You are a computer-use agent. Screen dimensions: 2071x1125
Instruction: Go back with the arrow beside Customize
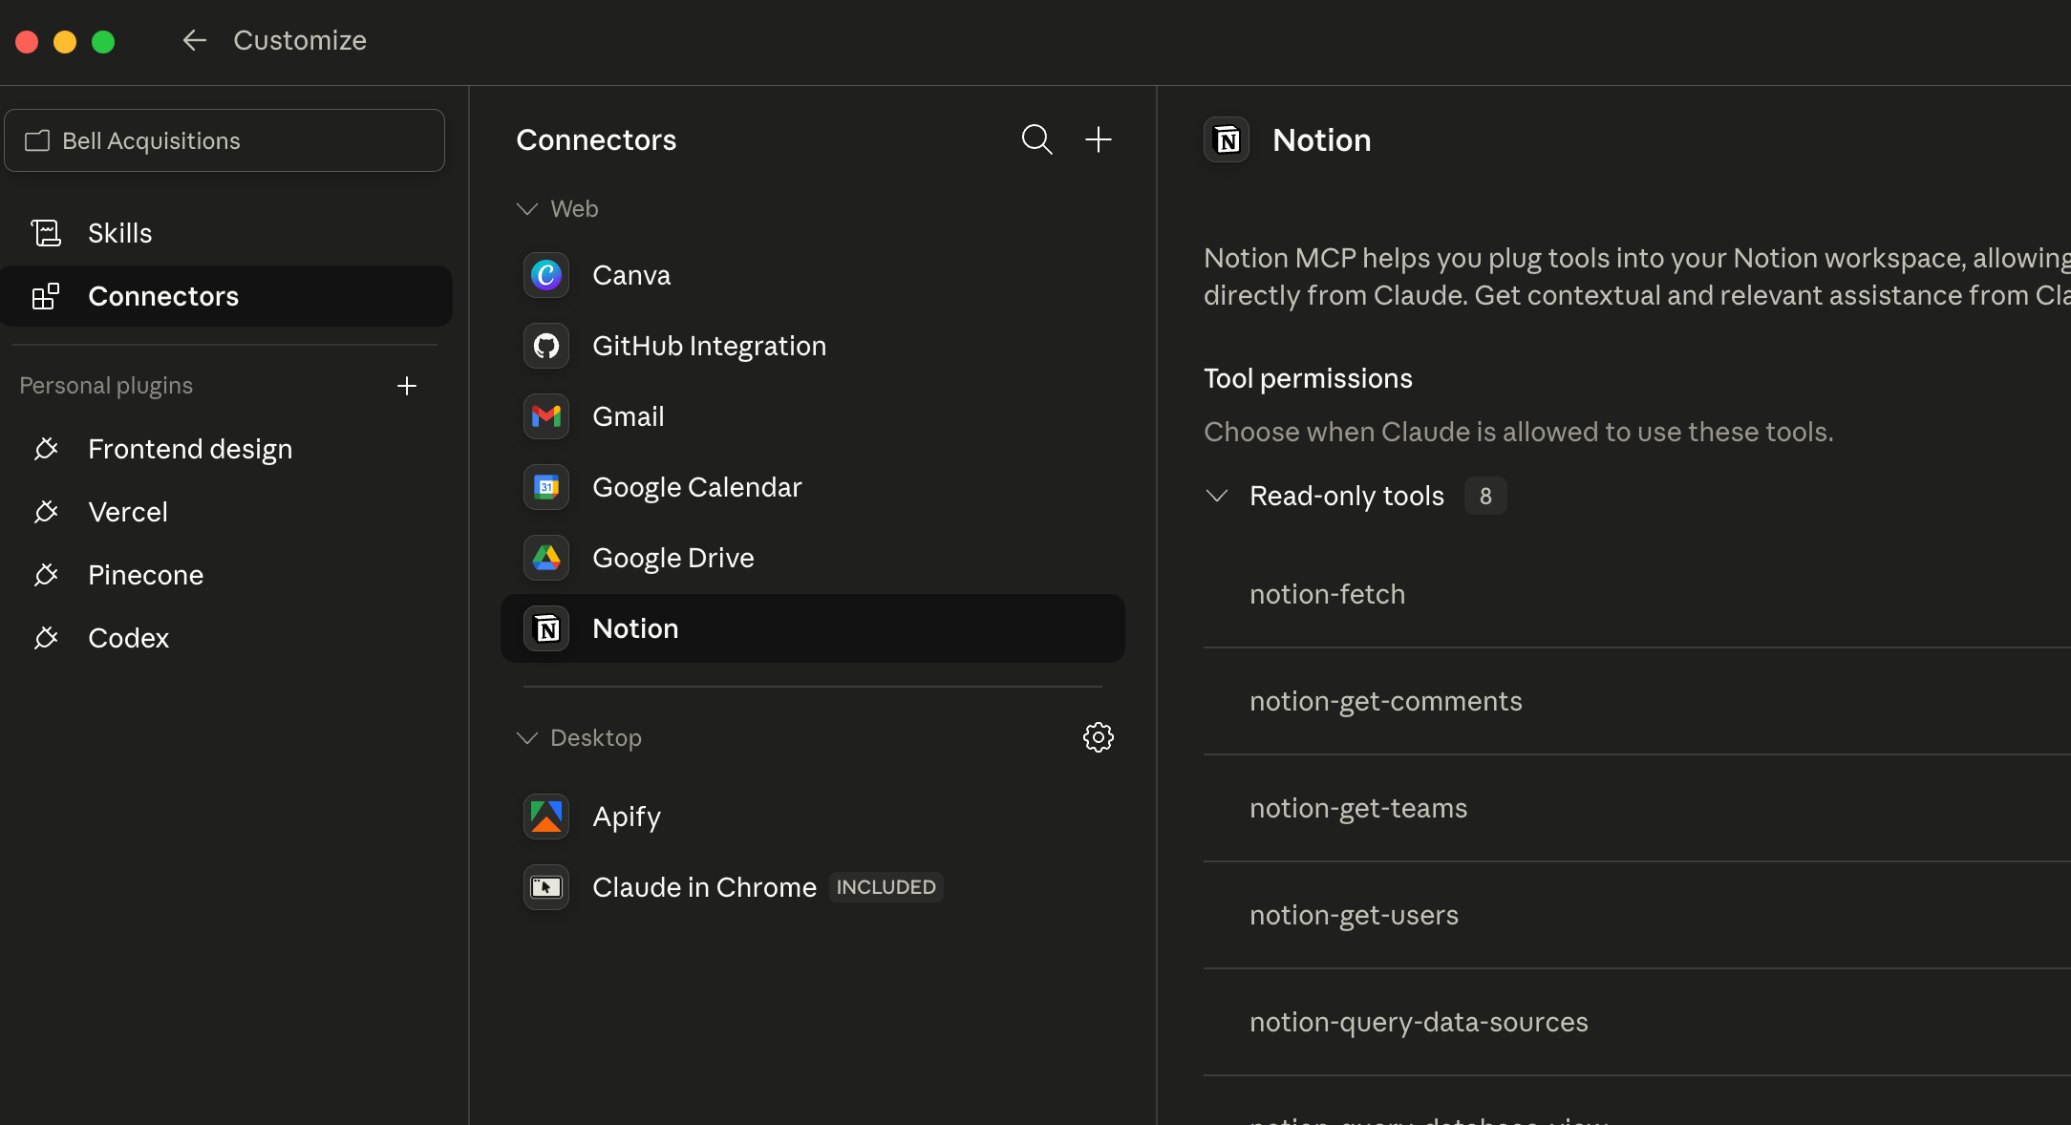[x=195, y=40]
